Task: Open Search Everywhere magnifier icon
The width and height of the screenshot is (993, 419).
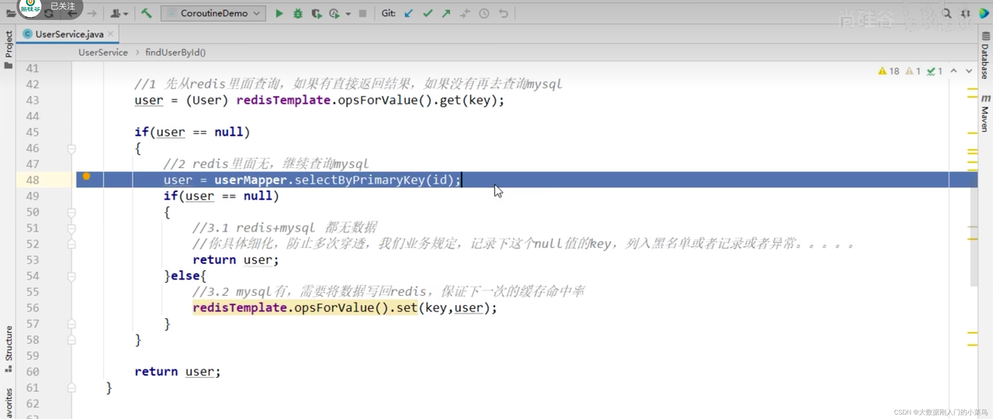Action: (947, 14)
